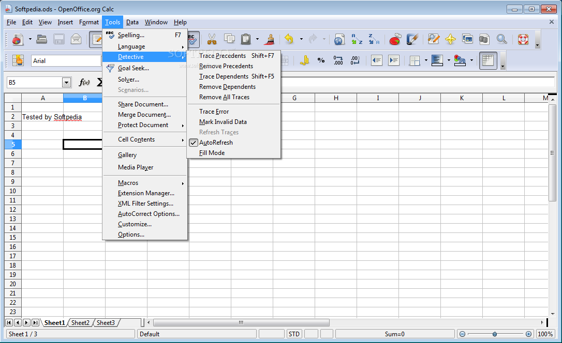
Task: Toggle the AutoRefresh checkmark item
Action: pos(233,143)
